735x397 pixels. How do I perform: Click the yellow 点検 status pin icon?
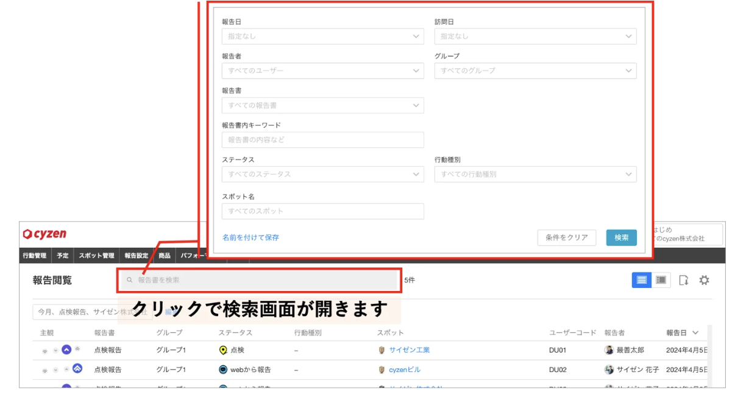[x=223, y=350]
